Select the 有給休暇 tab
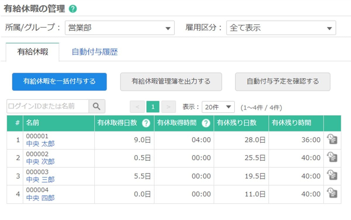 (33, 52)
